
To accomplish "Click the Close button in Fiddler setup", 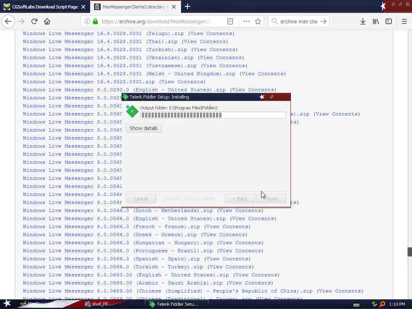I will coord(272,198).
